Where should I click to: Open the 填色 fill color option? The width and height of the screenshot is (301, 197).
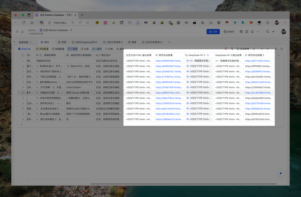tap(120, 49)
